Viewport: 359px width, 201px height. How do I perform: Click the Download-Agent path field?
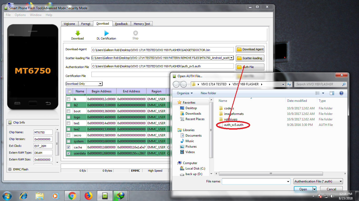[162, 50]
